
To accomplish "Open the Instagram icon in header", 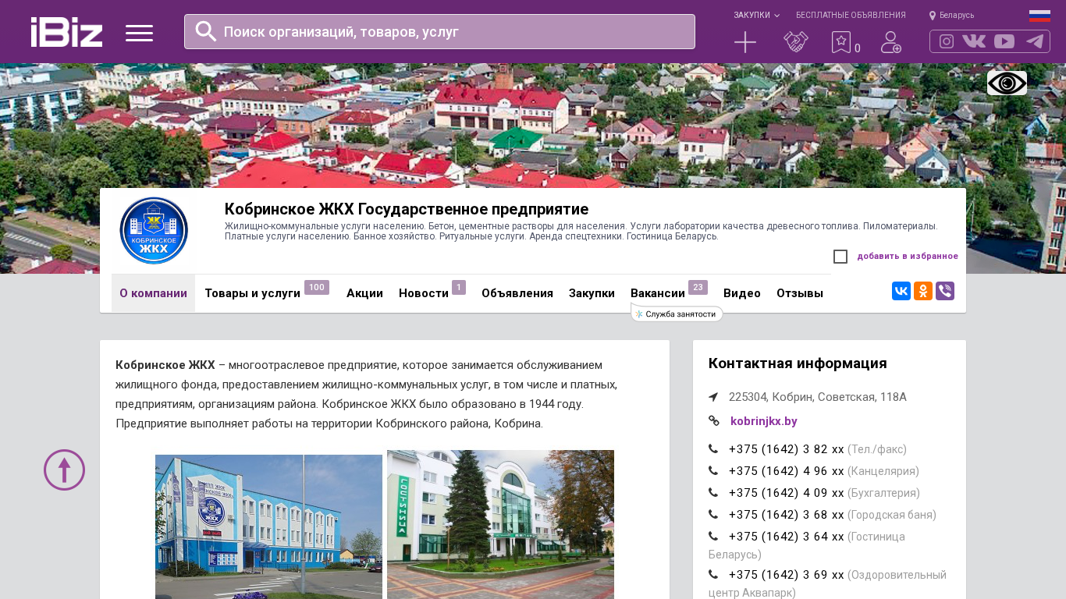I will coord(947,41).
